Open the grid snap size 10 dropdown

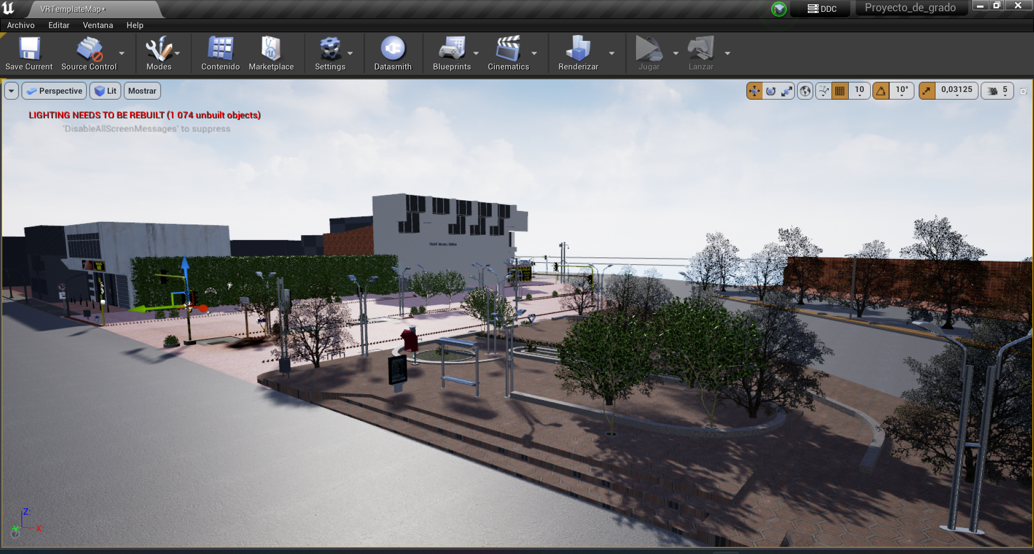click(x=859, y=91)
